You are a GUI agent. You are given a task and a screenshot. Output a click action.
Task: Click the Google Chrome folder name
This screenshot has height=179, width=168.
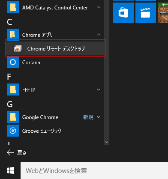[x=40, y=117]
